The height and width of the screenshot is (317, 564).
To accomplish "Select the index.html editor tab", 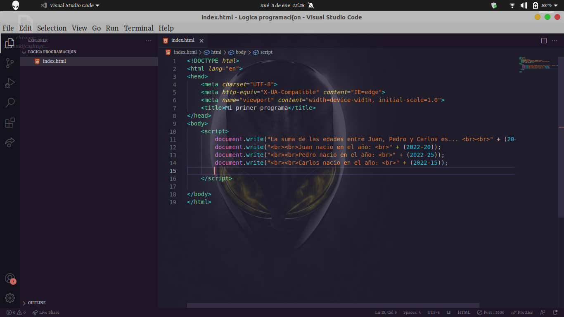I will pyautogui.click(x=183, y=40).
